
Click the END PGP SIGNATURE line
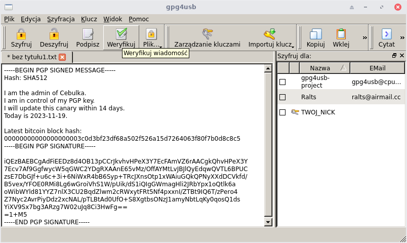[x=47, y=222]
